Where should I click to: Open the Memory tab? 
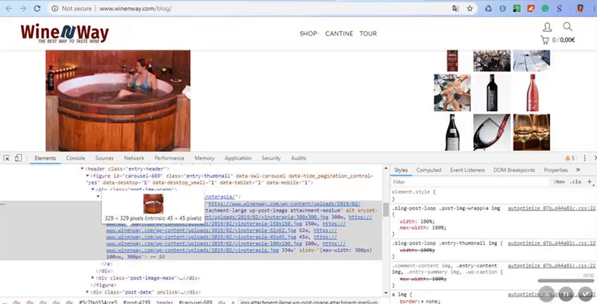[204, 158]
